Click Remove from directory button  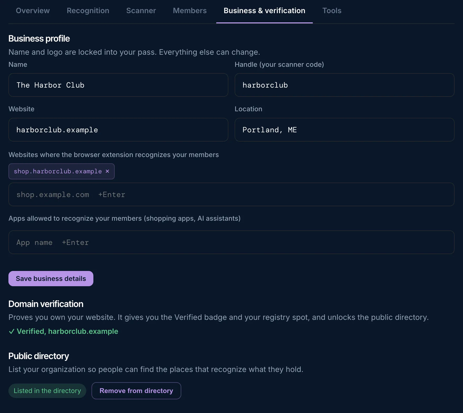[136, 391]
